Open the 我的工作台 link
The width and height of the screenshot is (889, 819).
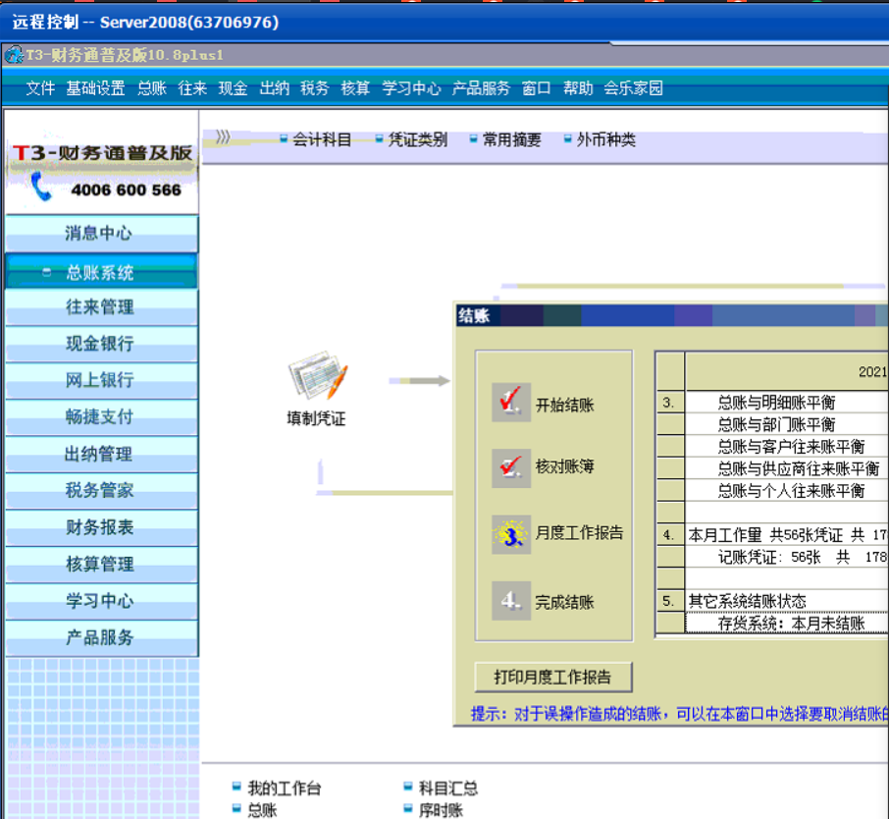pyautogui.click(x=285, y=788)
